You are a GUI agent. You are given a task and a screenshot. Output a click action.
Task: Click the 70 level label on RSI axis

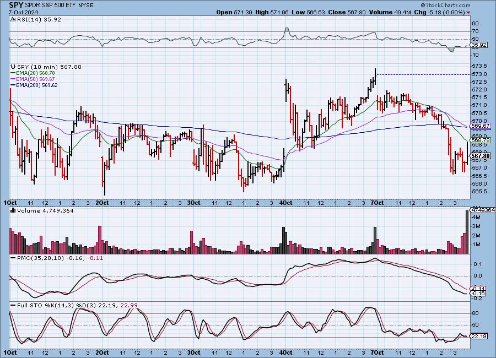[x=476, y=31]
